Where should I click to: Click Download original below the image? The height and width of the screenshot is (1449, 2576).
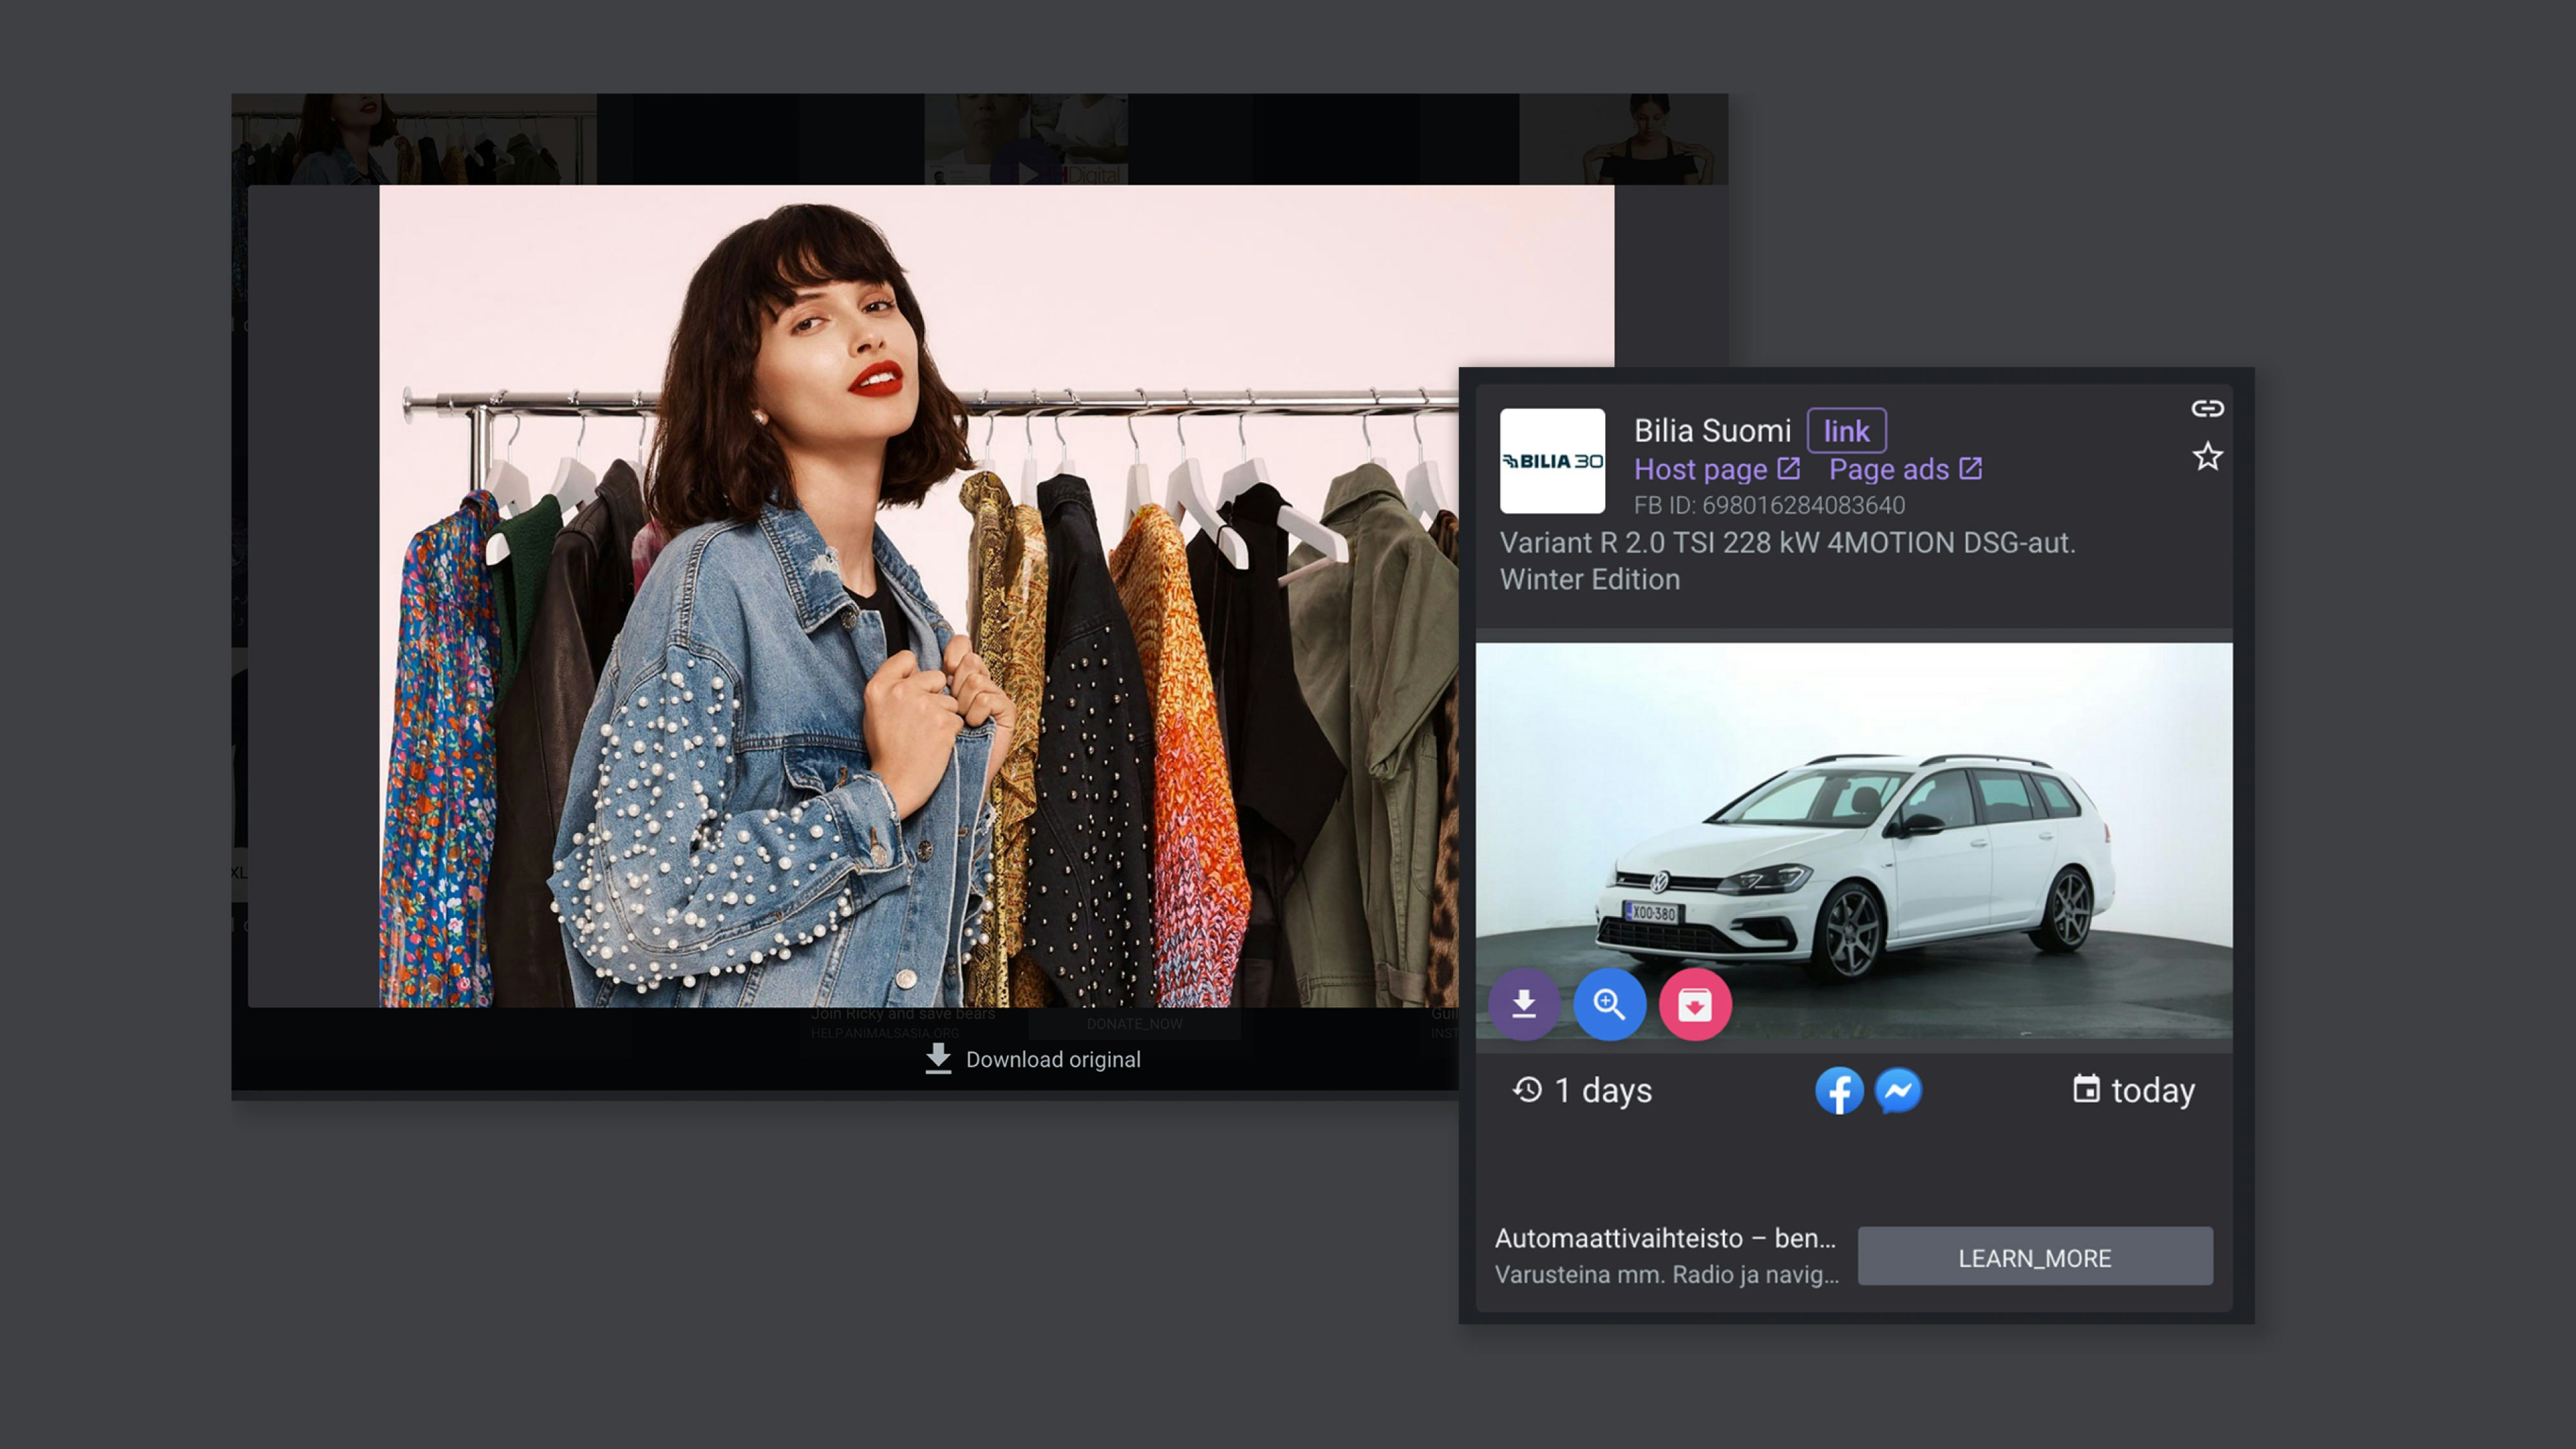(x=1052, y=1059)
